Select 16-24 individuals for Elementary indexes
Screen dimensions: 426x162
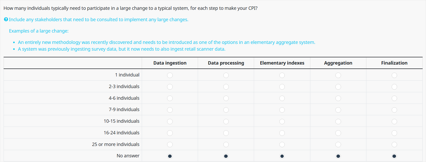[x=282, y=133]
